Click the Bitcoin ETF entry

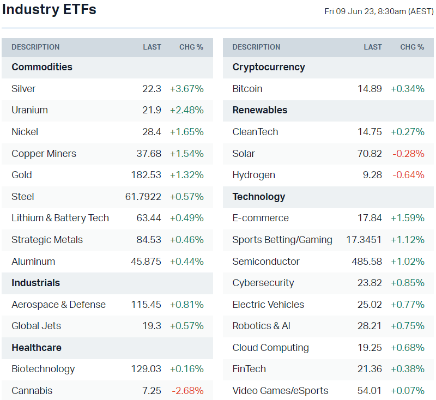tap(247, 89)
